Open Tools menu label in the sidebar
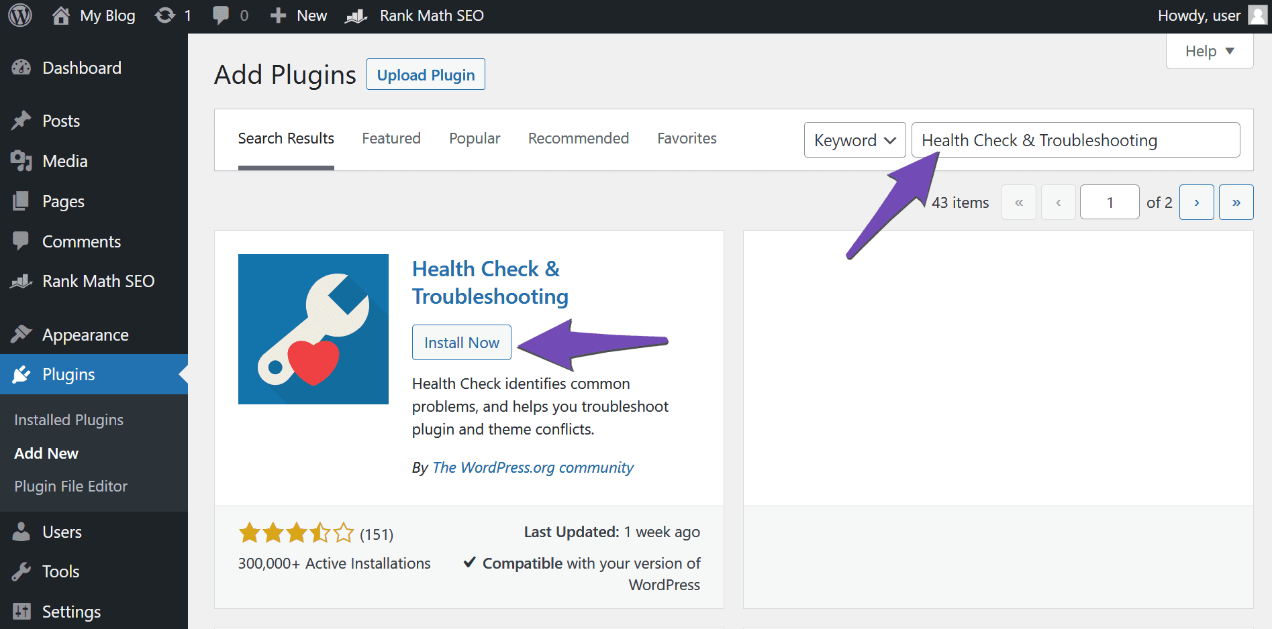The width and height of the screenshot is (1272, 629). tap(60, 571)
